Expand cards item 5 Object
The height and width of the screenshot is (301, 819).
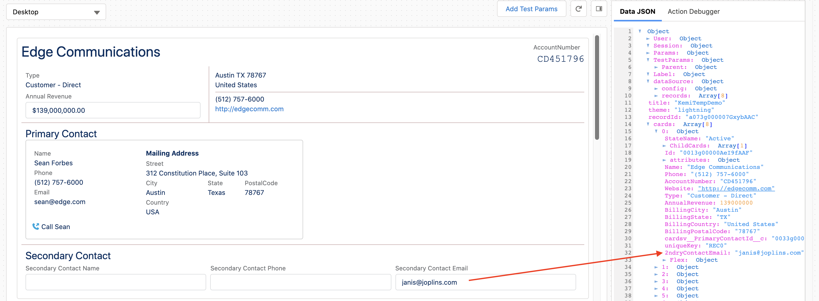click(x=656, y=296)
